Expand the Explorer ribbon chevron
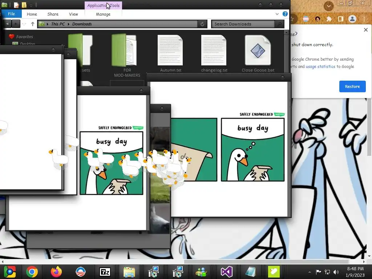The image size is (372, 279). click(x=277, y=14)
